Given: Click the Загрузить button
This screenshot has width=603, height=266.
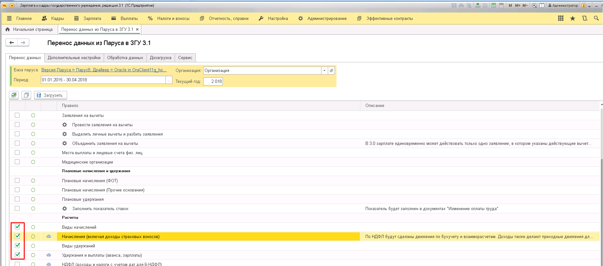Looking at the screenshot, I should (x=50, y=95).
